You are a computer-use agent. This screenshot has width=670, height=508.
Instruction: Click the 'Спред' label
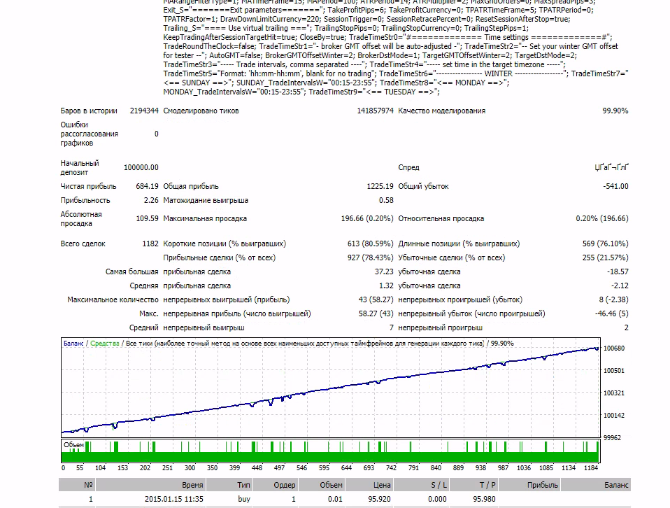click(408, 168)
